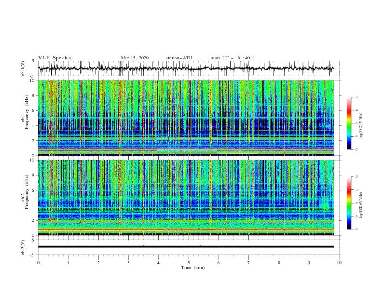This screenshot has width=382, height=295.
Task: Click the "3" tick on the time axis
Action: pyautogui.click(x=128, y=263)
